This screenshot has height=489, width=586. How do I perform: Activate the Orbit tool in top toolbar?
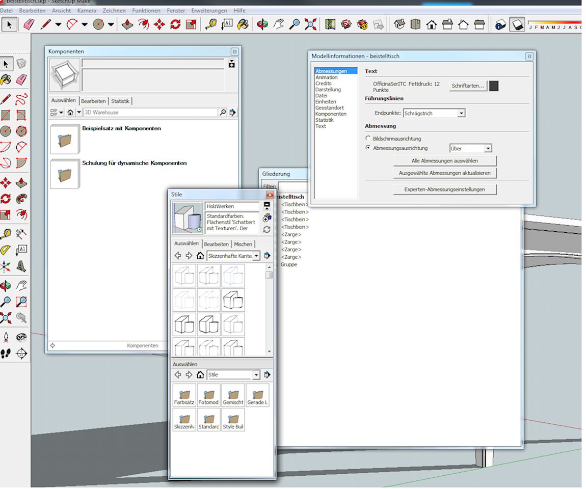click(x=262, y=24)
